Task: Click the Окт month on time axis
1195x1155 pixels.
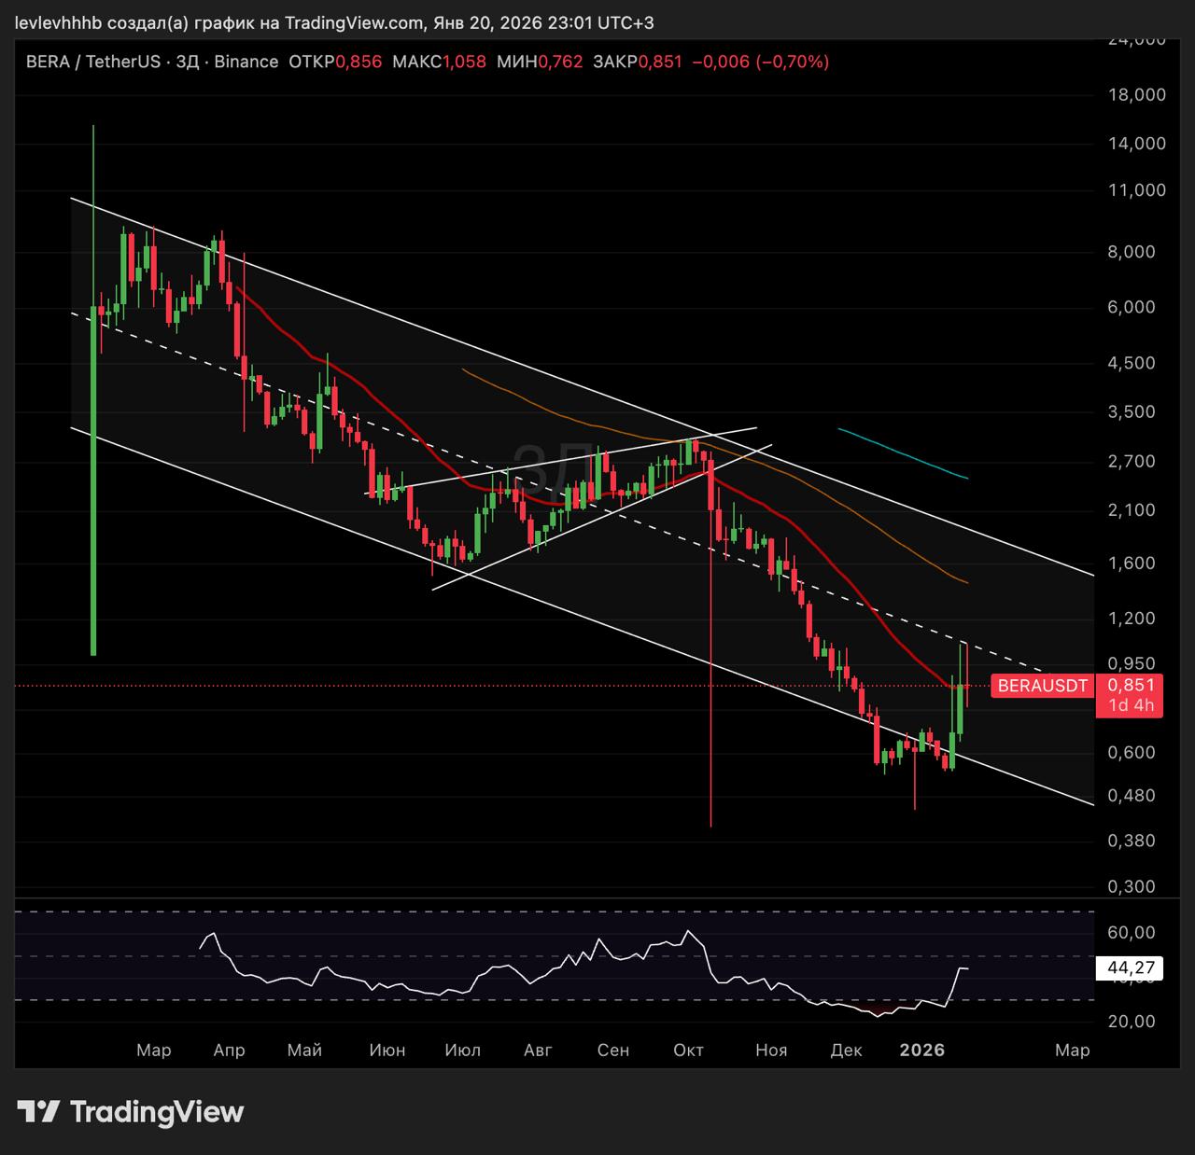Action: coord(688,1050)
